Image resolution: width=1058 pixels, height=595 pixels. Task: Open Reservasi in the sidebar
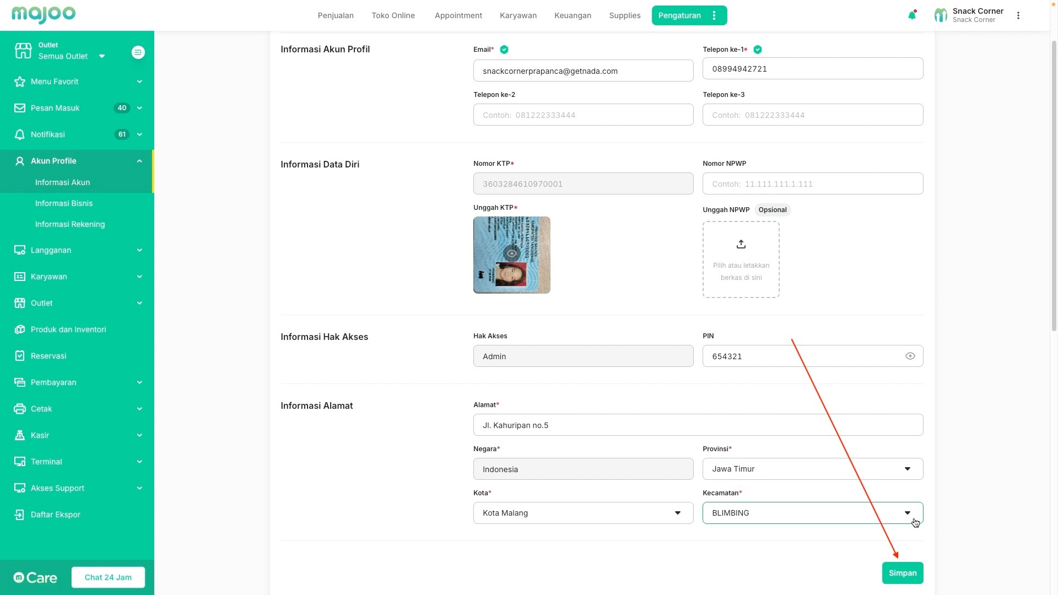[48, 356]
